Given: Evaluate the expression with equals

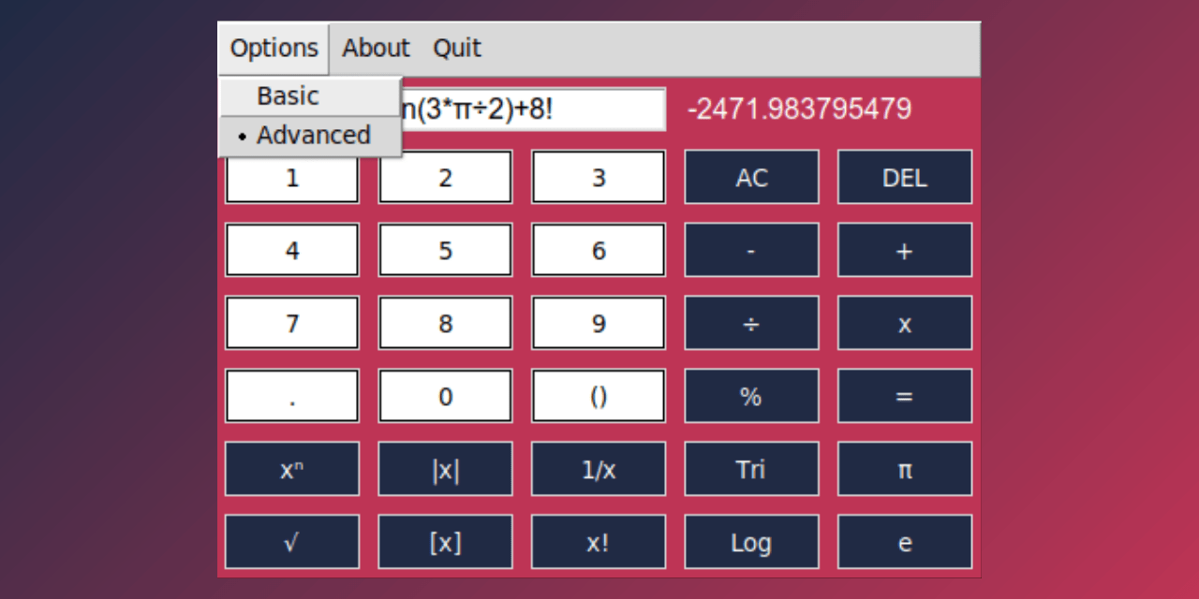Looking at the screenshot, I should click(904, 396).
